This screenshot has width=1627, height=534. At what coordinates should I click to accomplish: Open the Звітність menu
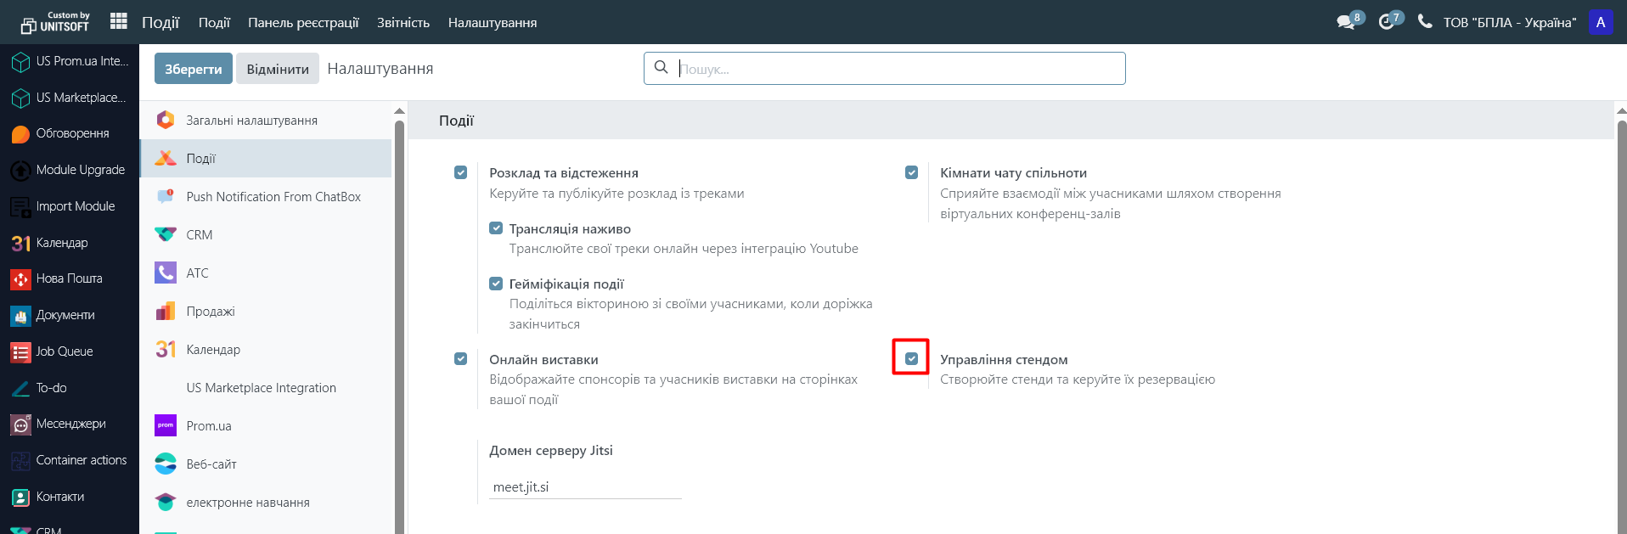(403, 22)
